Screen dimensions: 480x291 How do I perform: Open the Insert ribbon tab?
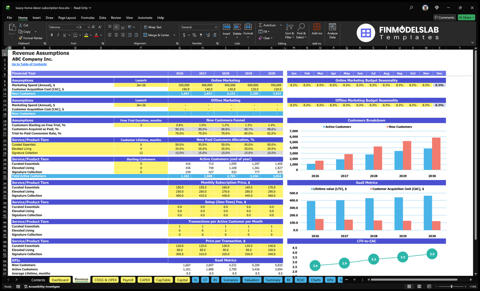(36, 18)
